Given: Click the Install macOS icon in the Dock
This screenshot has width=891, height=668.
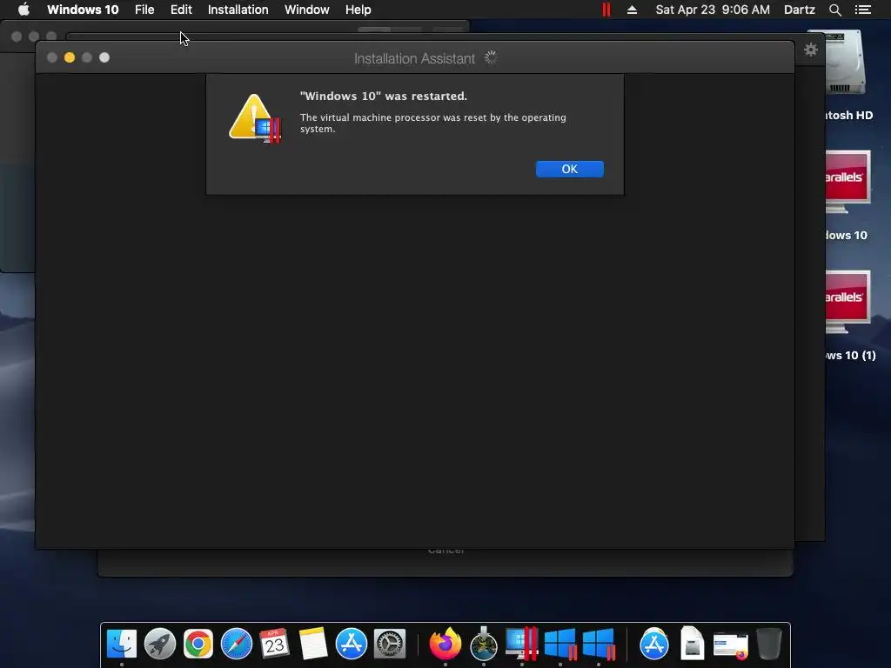Looking at the screenshot, I should 484,644.
